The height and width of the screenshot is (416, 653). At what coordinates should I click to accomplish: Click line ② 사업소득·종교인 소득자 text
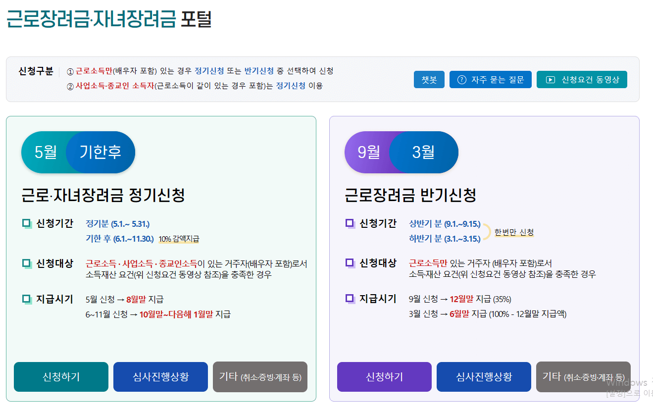pyautogui.click(x=195, y=86)
